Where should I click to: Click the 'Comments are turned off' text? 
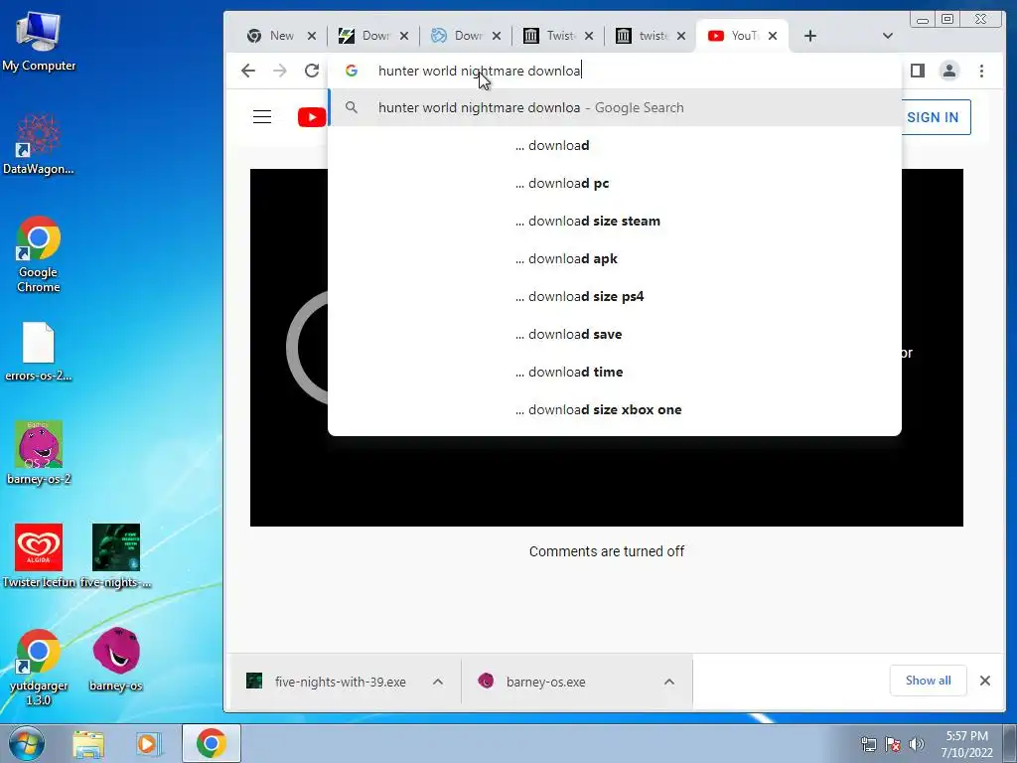[607, 551]
